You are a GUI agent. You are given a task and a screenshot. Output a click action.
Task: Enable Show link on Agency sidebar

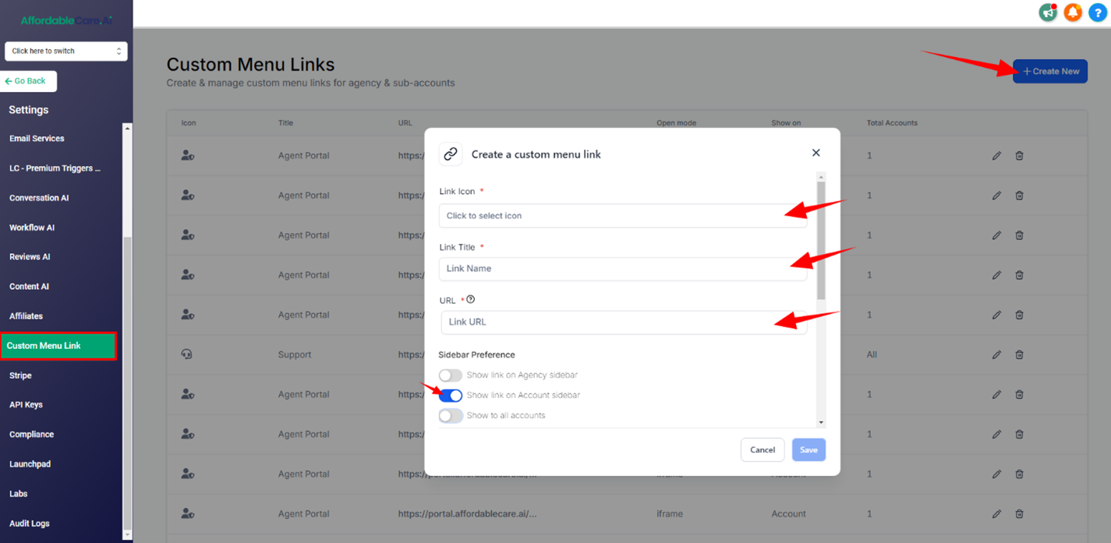coord(451,376)
